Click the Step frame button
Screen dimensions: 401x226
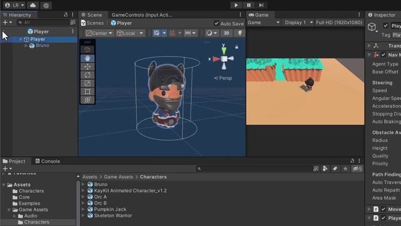261,5
